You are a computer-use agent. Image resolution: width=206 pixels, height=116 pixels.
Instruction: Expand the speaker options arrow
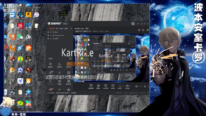[x=130, y=86]
